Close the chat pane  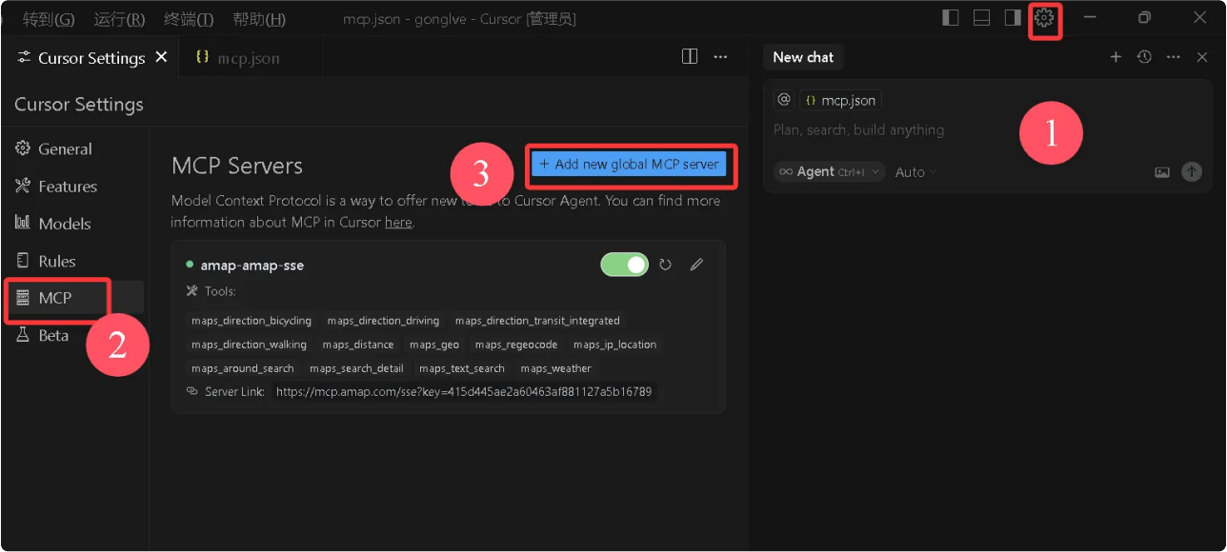click(1202, 57)
